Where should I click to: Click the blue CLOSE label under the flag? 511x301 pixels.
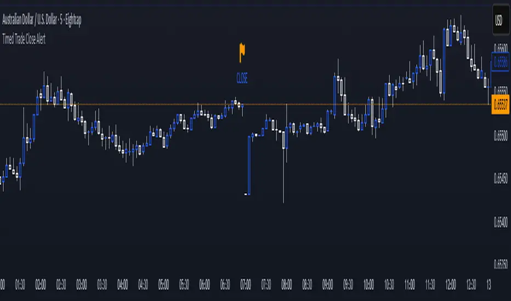click(242, 78)
